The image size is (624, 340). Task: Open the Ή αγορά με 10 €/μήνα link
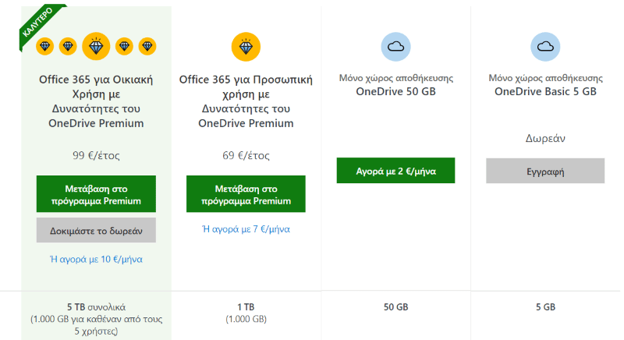pyautogui.click(x=96, y=259)
